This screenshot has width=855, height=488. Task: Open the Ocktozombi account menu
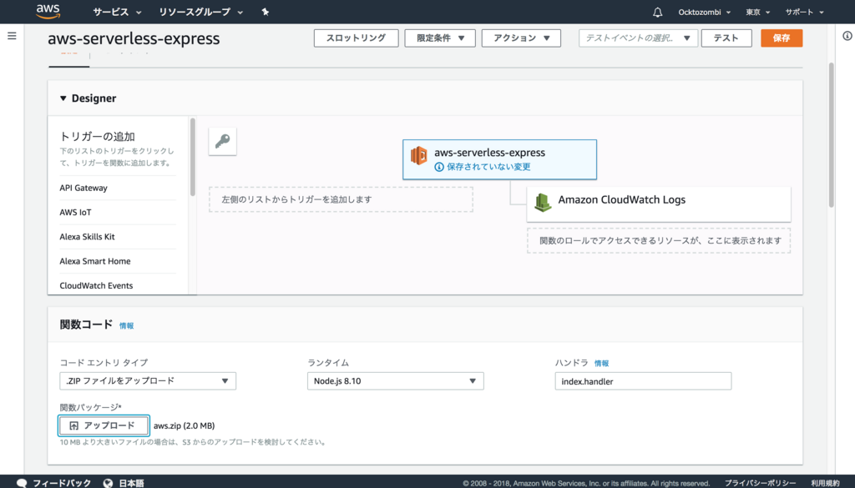pyautogui.click(x=704, y=12)
